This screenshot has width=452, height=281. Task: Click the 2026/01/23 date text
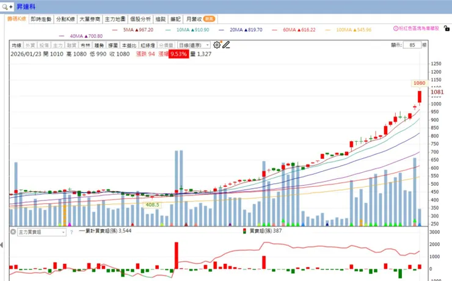[x=26, y=54]
